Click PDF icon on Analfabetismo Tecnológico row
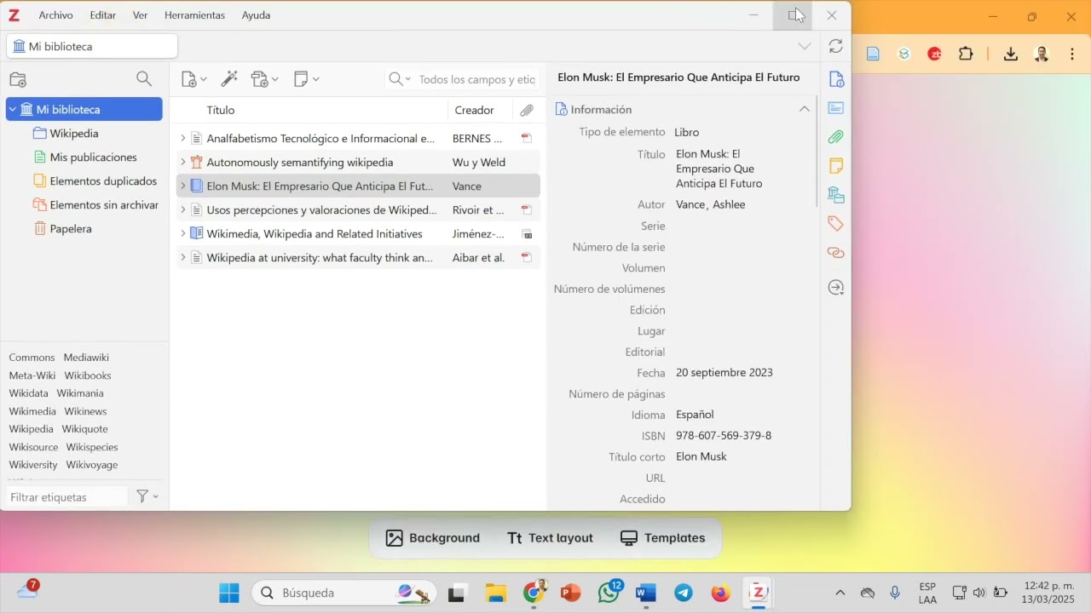The image size is (1091, 613). (527, 138)
